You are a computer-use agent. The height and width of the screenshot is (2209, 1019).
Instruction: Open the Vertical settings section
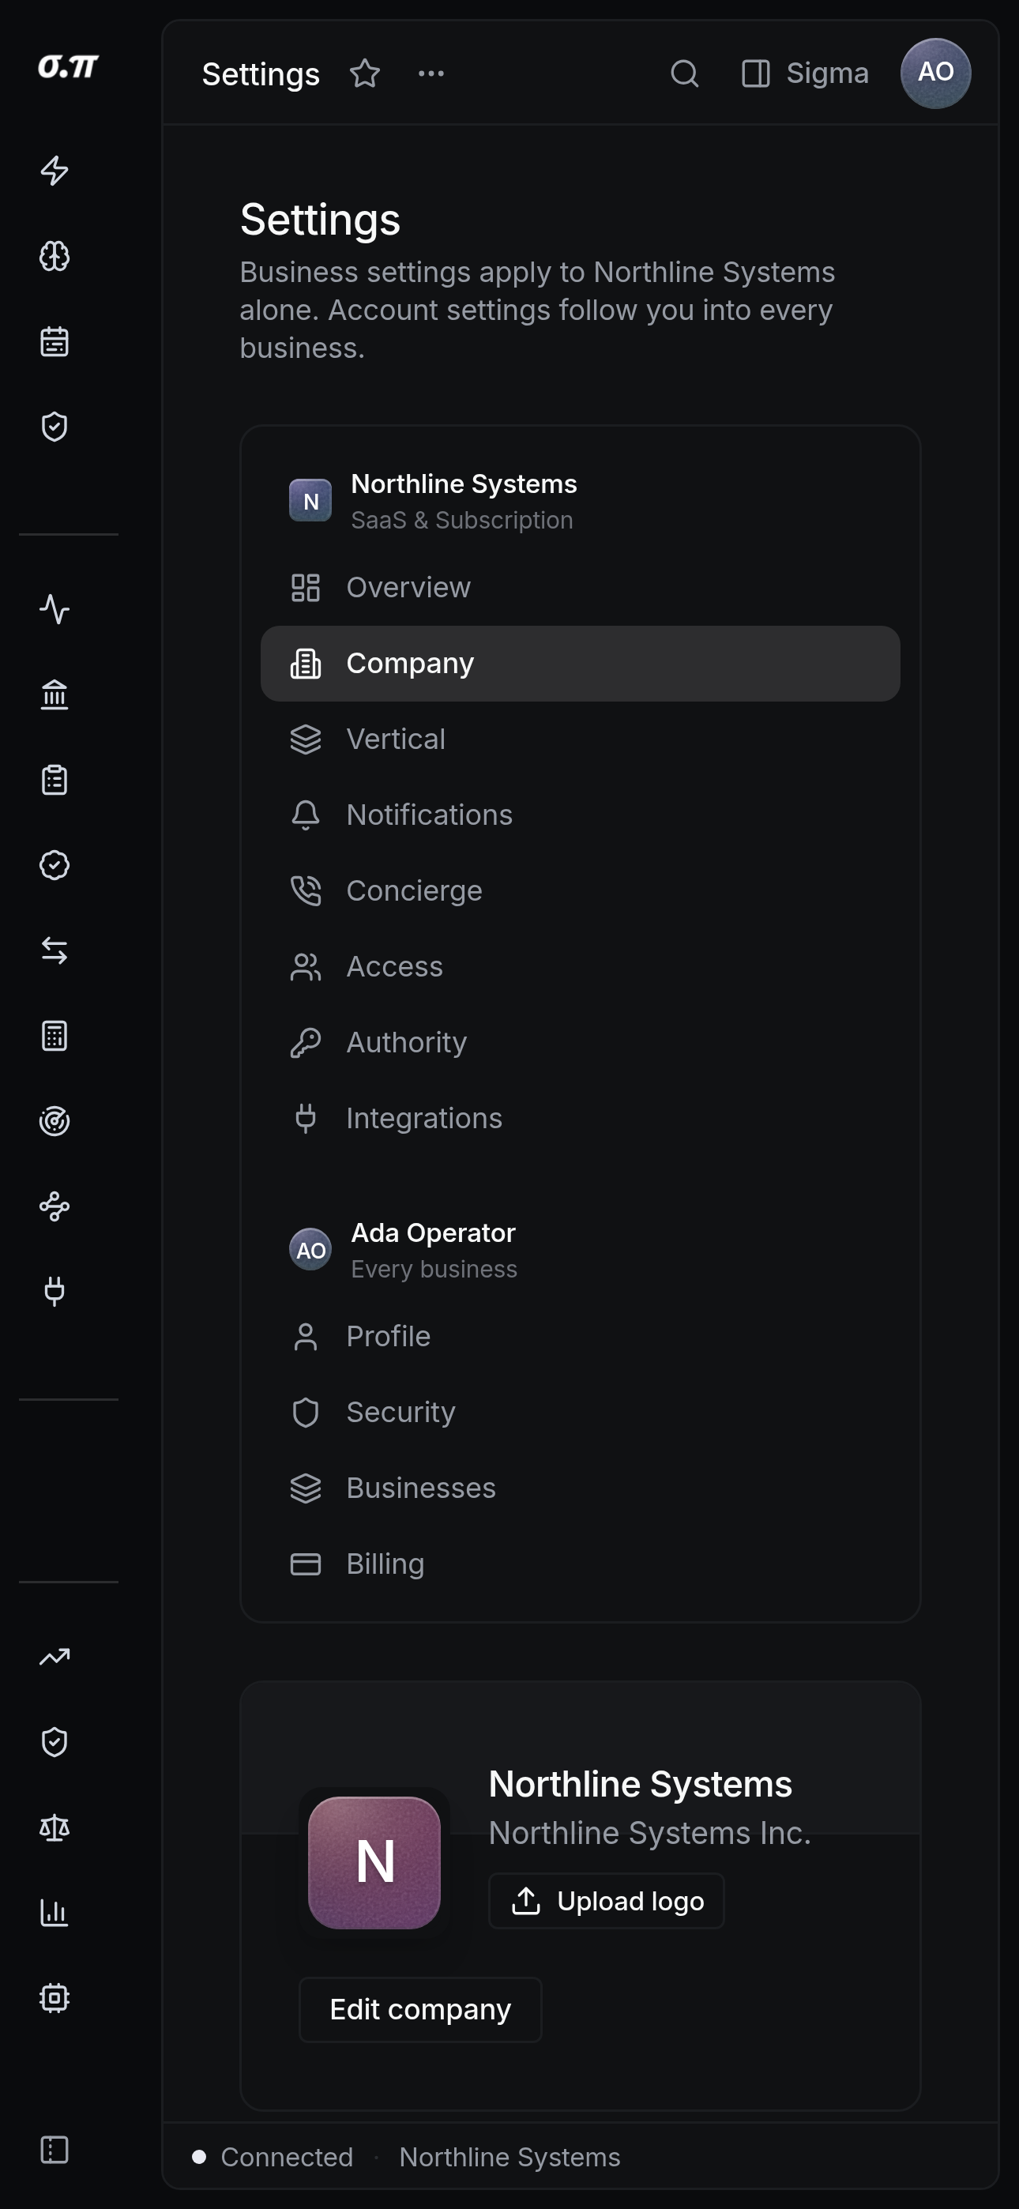point(580,739)
